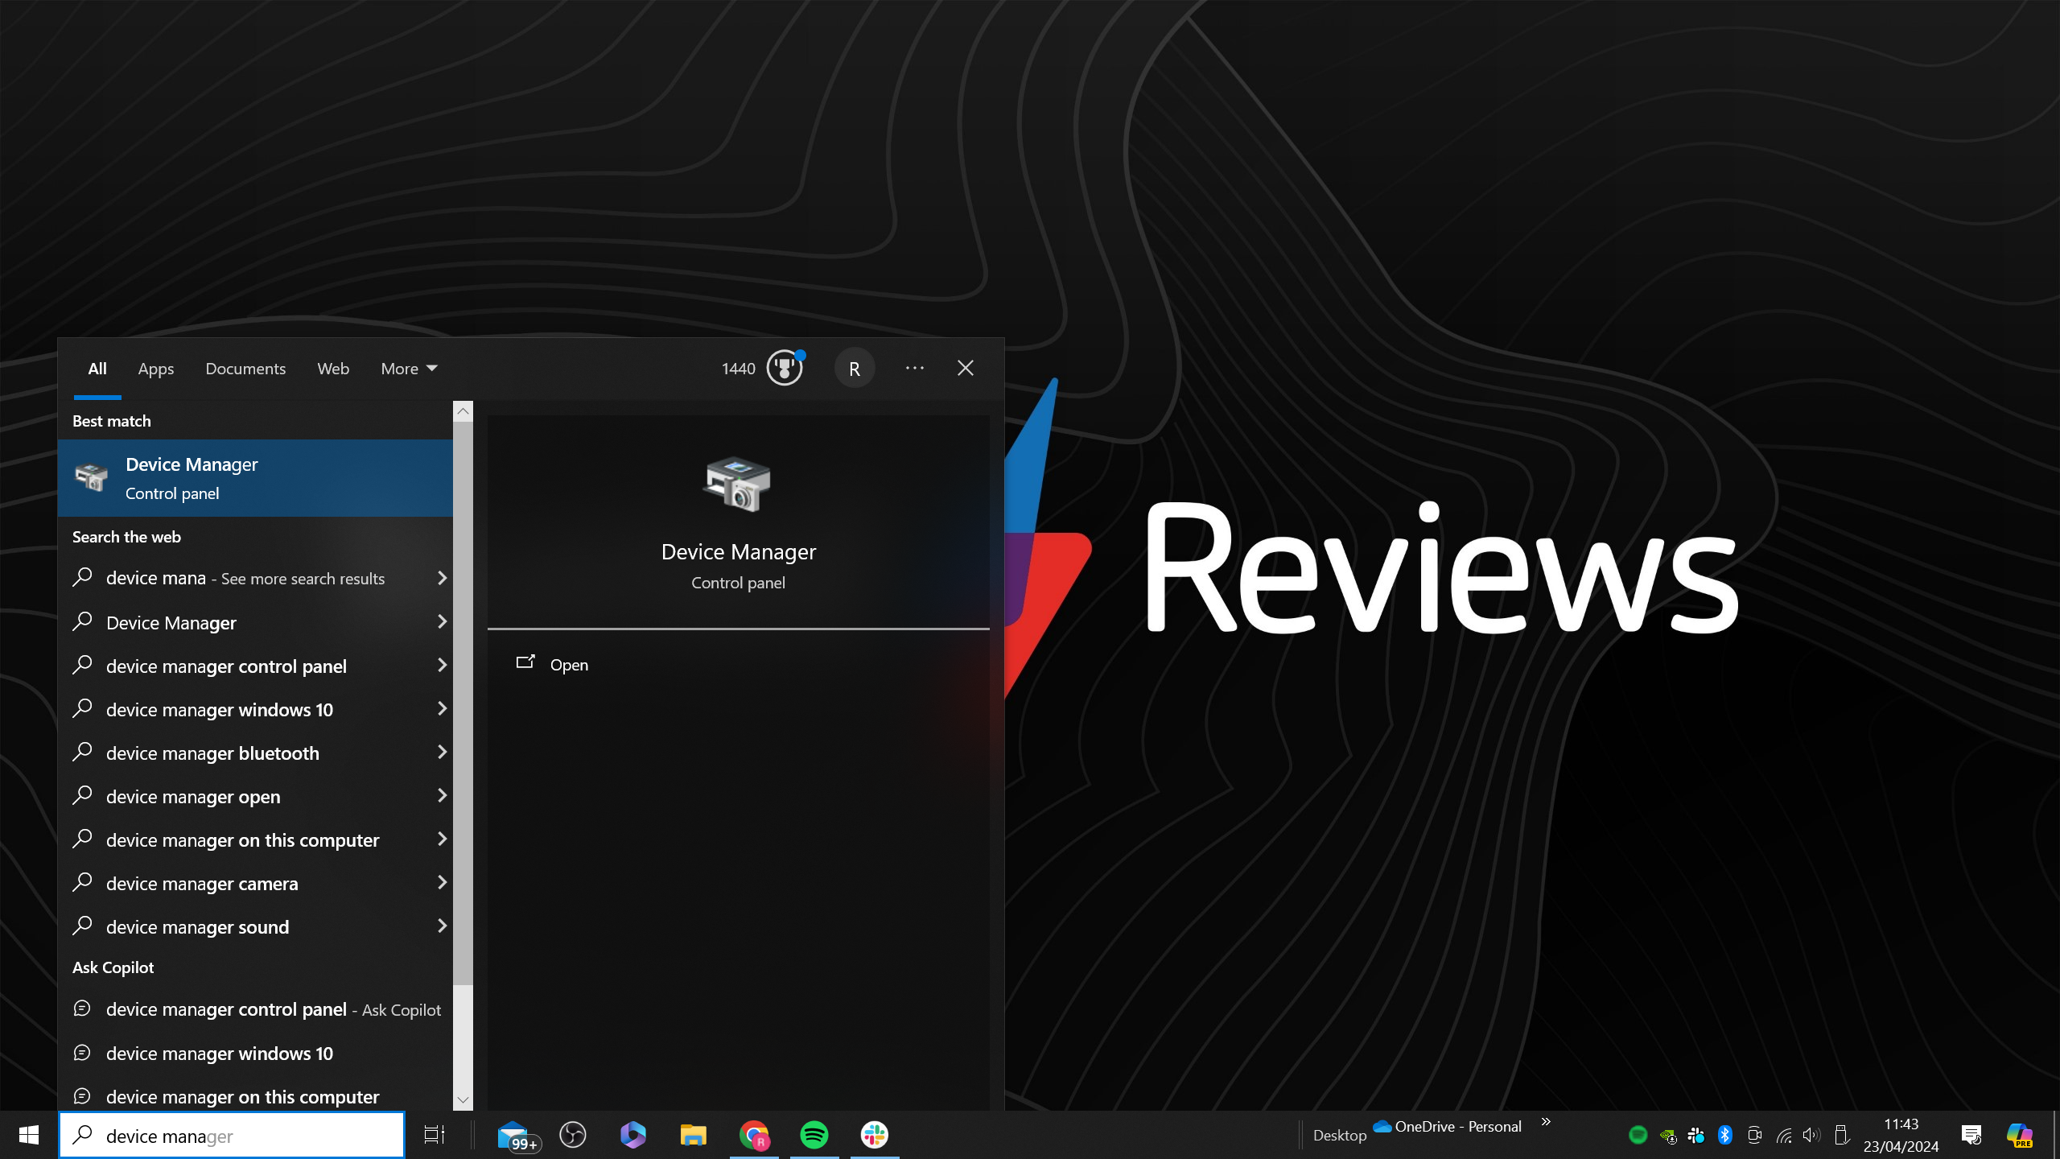
Task: Click the Meet Now camera tray icon
Action: 1754,1136
